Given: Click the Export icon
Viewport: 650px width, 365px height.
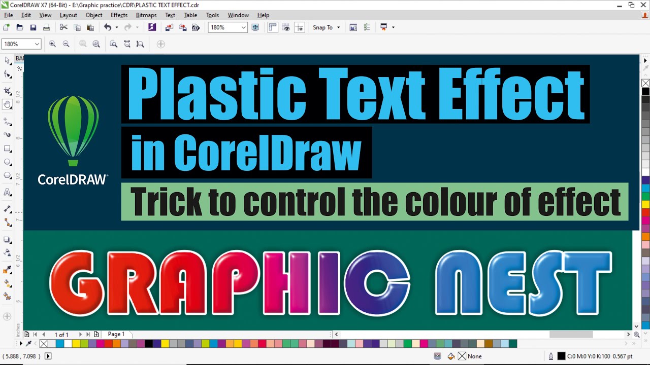Looking at the screenshot, I should [182, 27].
